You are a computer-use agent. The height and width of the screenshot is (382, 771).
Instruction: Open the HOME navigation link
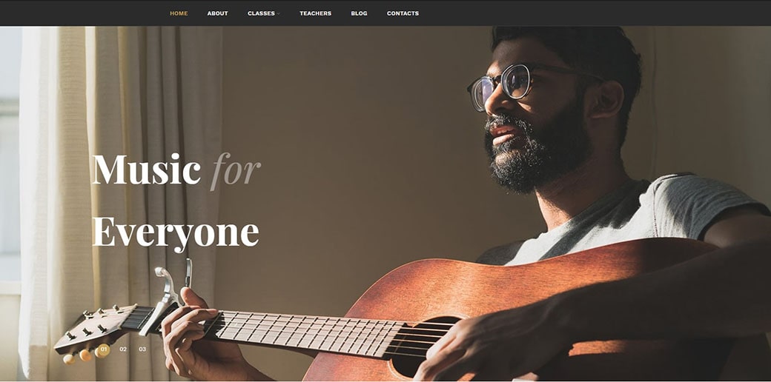[179, 13]
